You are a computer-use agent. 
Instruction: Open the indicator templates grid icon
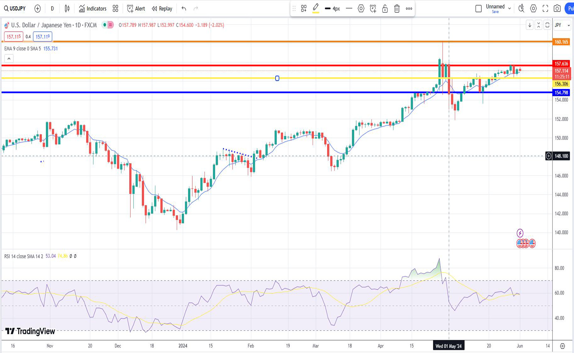[x=116, y=9]
